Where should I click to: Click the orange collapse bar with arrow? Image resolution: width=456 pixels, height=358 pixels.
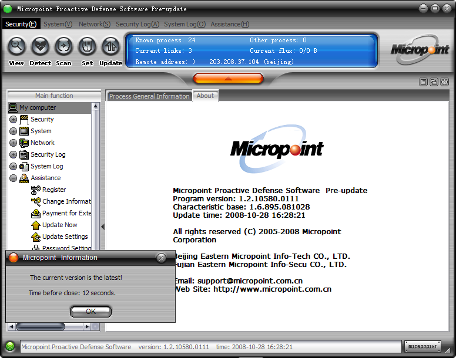click(x=228, y=78)
